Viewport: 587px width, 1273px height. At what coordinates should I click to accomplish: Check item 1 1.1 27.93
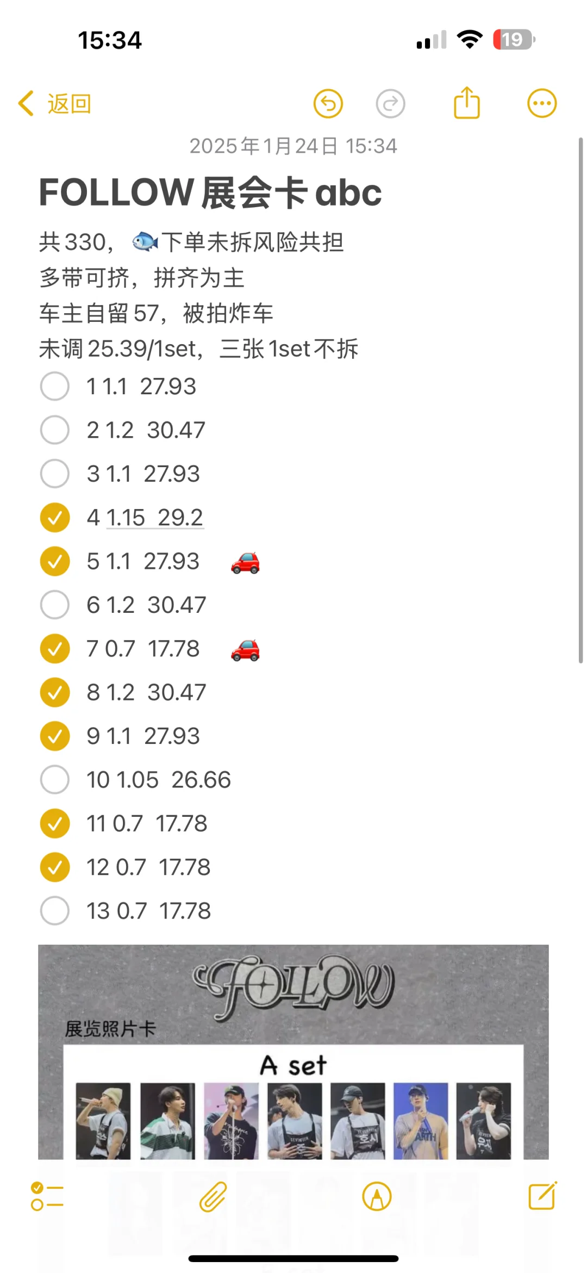pyautogui.click(x=55, y=387)
